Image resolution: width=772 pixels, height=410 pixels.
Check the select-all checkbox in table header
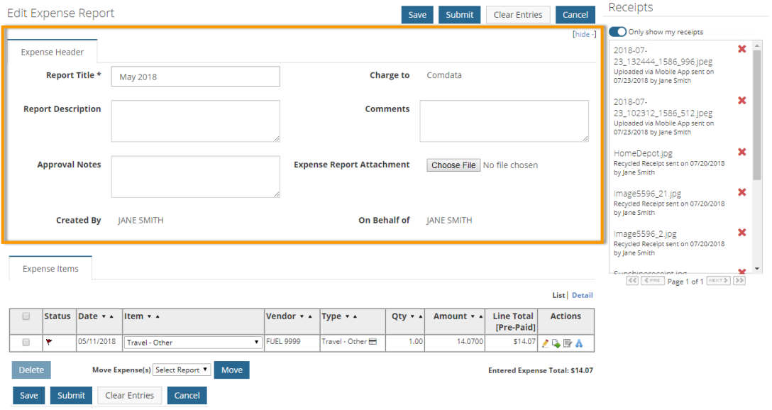[x=26, y=316]
